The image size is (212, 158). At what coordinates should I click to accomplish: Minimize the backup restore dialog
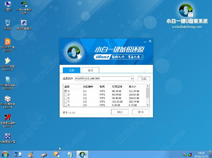145,41
